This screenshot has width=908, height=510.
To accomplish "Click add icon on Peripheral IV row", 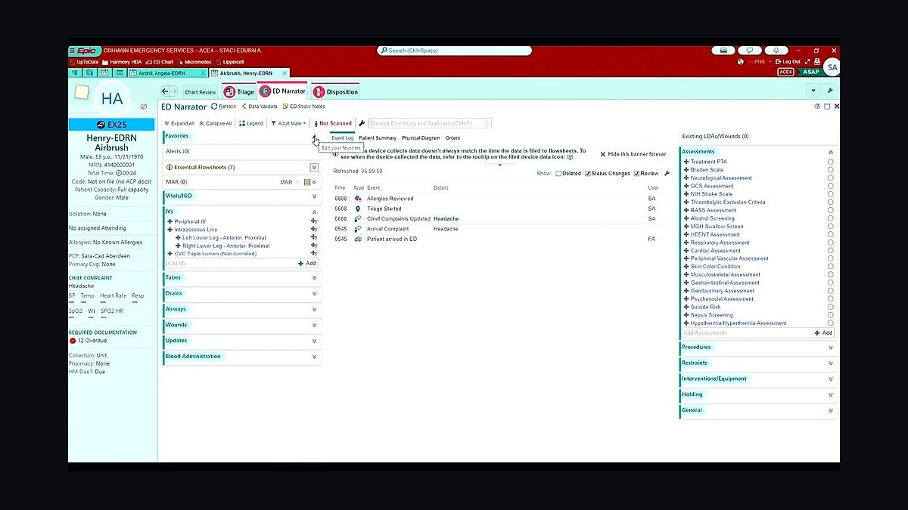I will coord(313,221).
